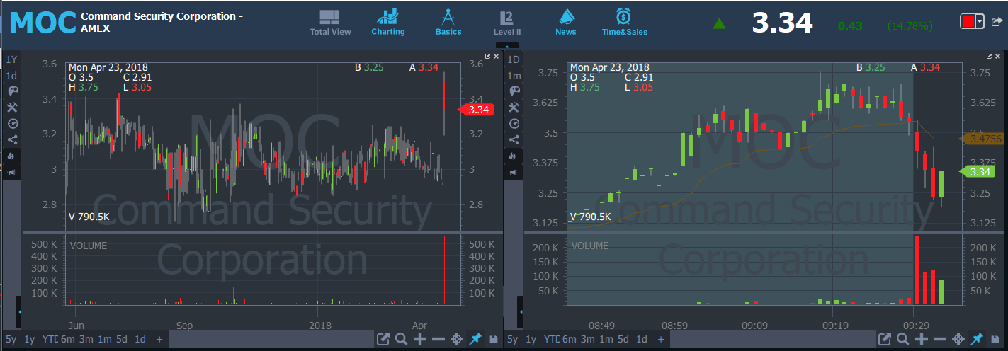Open the Level II view
Viewport: 1008px width, 351px height.
tap(507, 22)
